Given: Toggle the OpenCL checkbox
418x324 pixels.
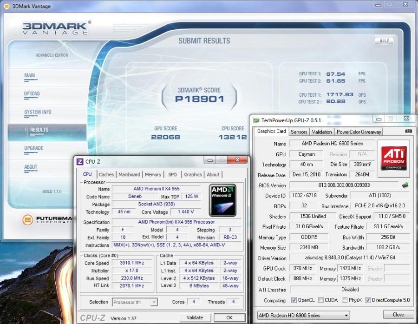Looking at the screenshot, I should 294,300.
